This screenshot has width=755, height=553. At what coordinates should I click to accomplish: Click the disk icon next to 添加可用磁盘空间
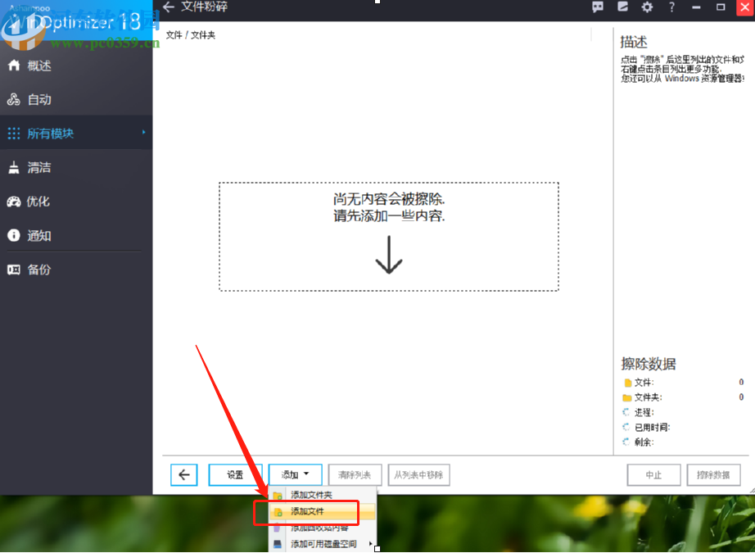[278, 544]
